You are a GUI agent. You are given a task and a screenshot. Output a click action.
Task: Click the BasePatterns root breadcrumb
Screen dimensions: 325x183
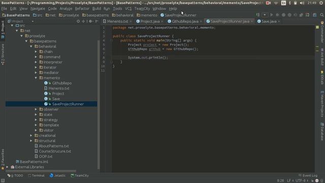[16, 15]
